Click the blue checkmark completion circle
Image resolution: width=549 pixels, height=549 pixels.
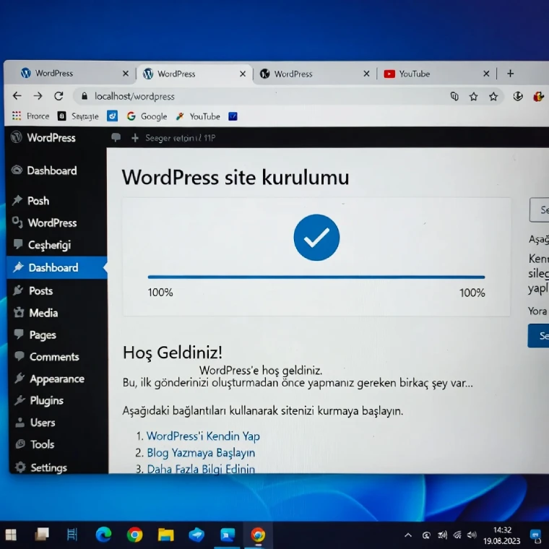pos(316,238)
